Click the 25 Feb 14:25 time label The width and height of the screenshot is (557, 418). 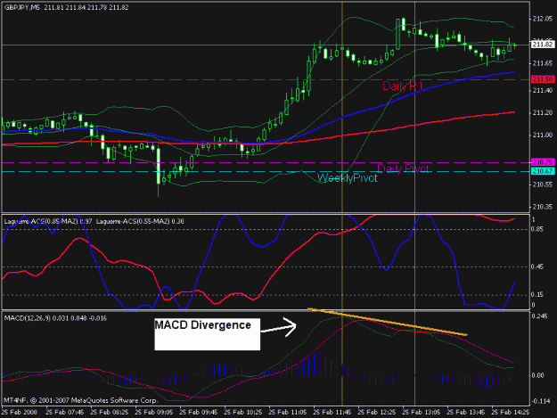coord(510,413)
